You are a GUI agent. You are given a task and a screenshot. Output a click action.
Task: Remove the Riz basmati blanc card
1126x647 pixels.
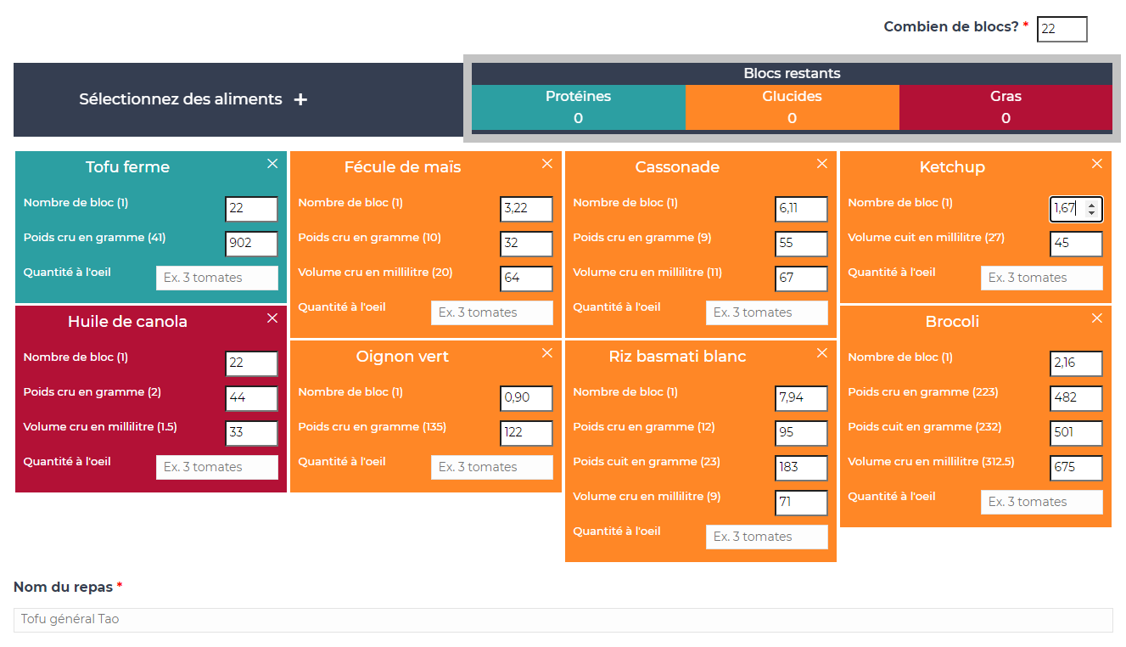coord(822,353)
